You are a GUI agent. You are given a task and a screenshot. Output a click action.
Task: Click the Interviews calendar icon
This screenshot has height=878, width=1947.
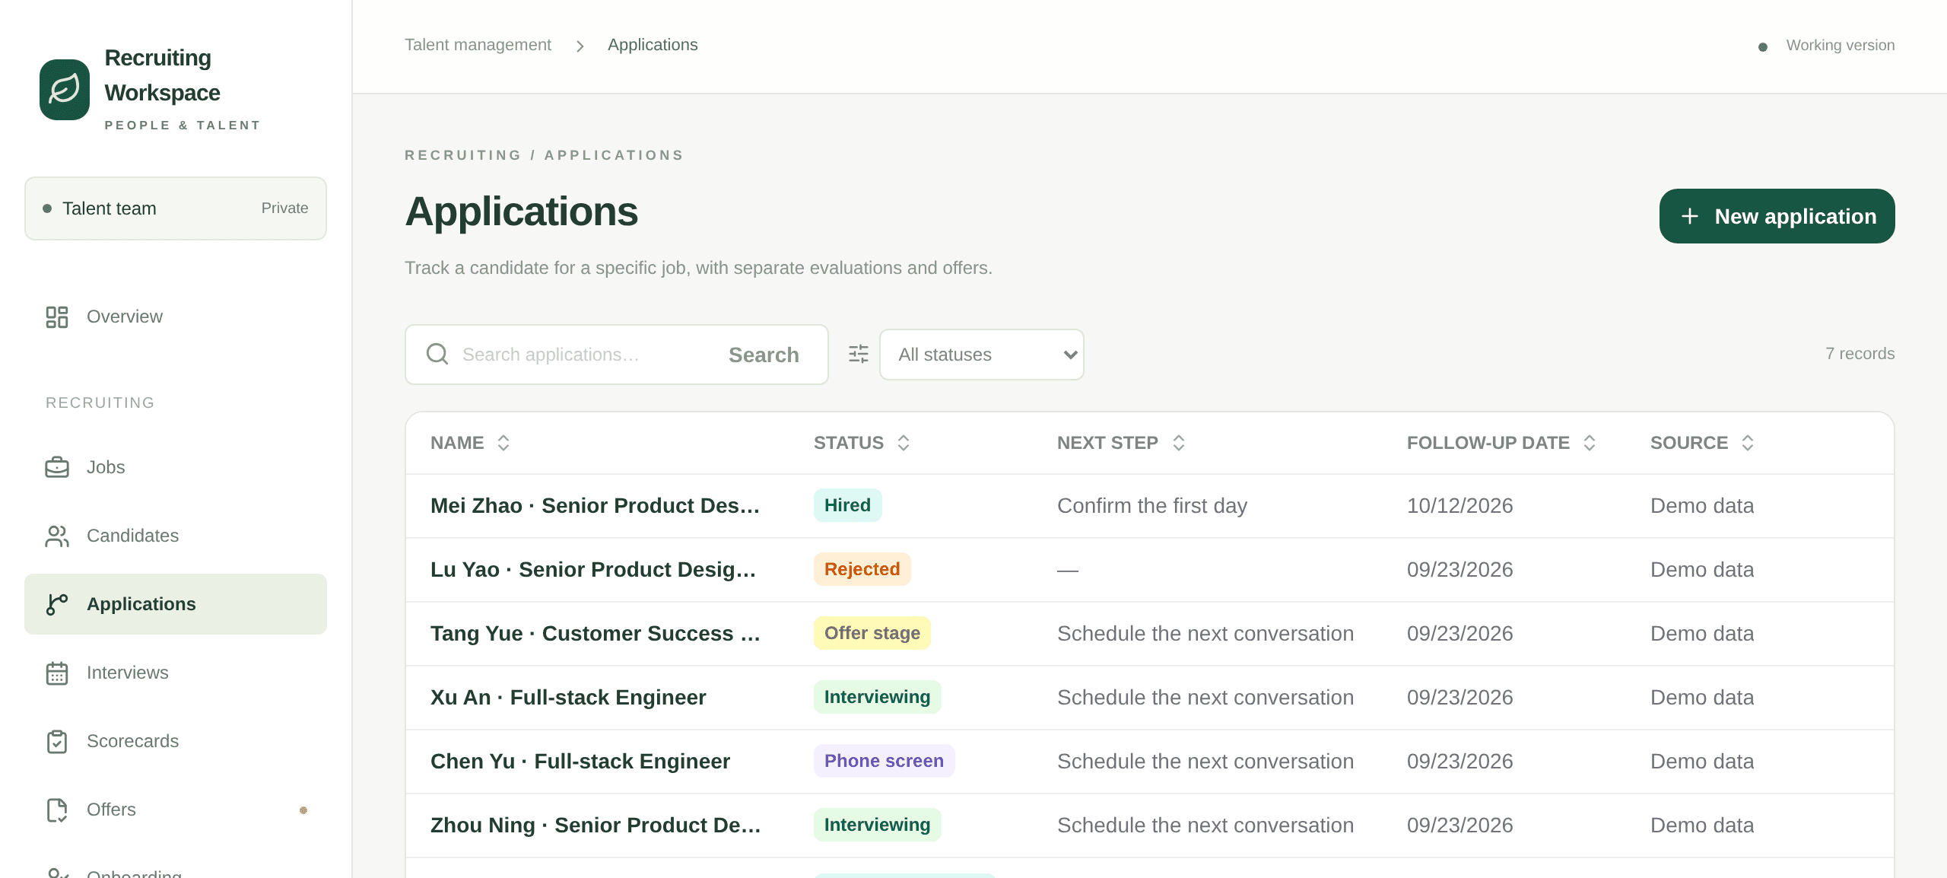click(57, 673)
